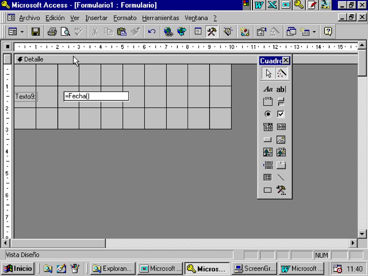
Task: Open the Insertar menu
Action: point(96,18)
